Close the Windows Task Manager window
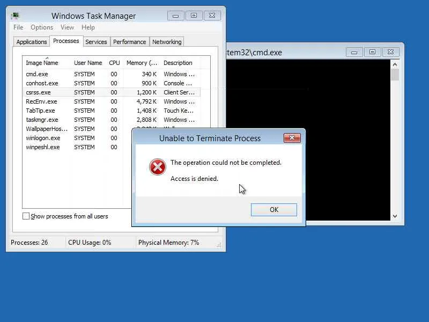Viewport: 429px width, 322px height. 212,16
